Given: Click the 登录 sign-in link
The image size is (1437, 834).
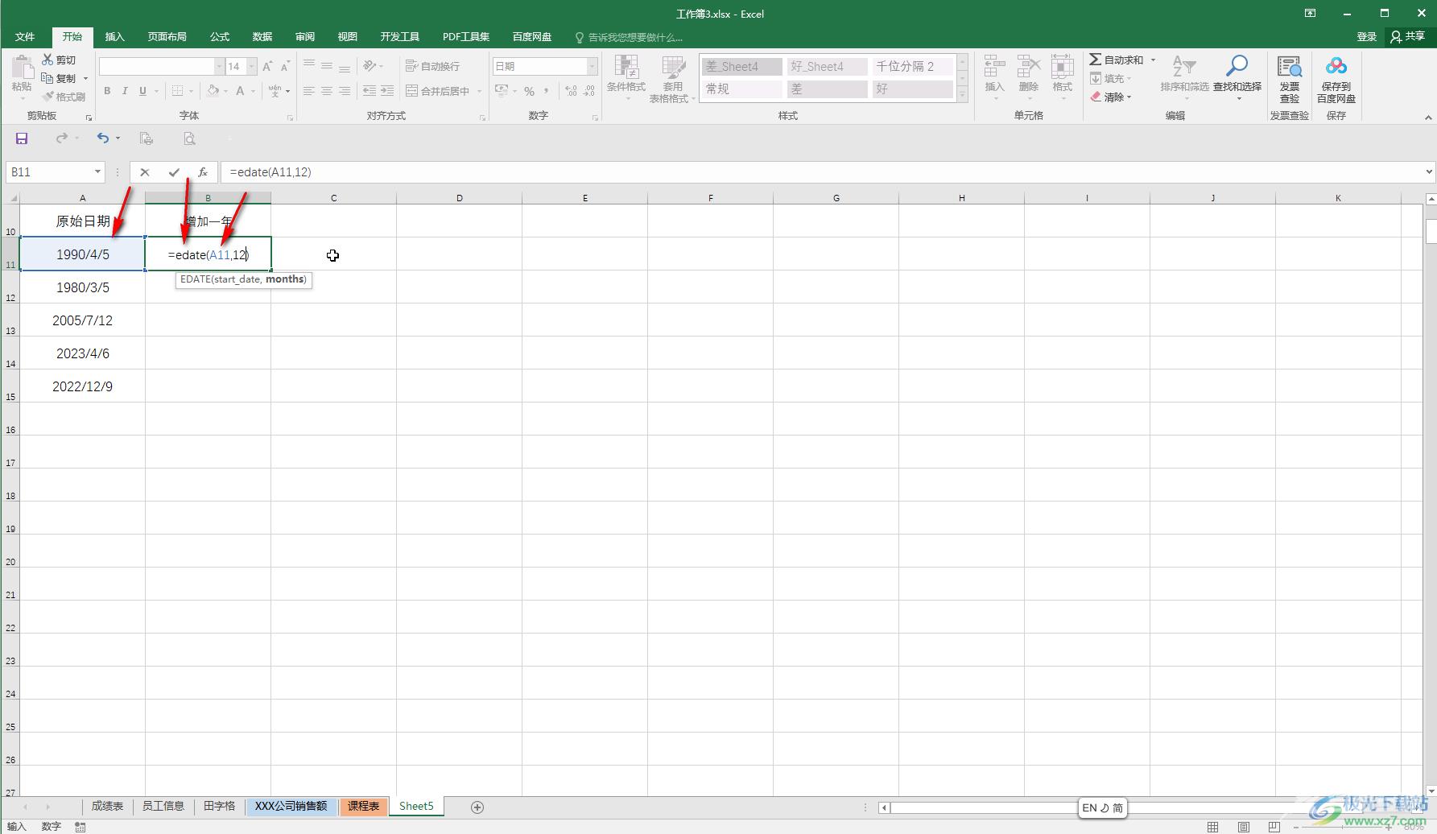Looking at the screenshot, I should point(1366,37).
